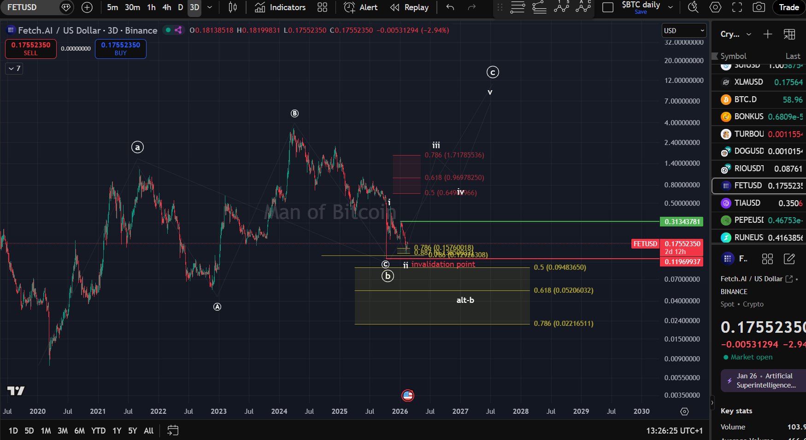Select BONKUS in the watchlist
Image resolution: width=806 pixels, height=440 pixels.
pyautogui.click(x=759, y=117)
